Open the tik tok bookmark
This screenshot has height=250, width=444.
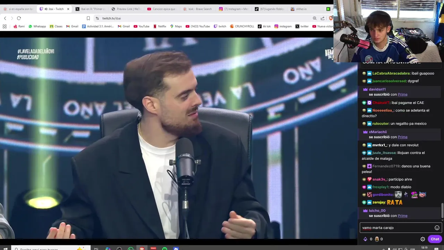click(264, 26)
